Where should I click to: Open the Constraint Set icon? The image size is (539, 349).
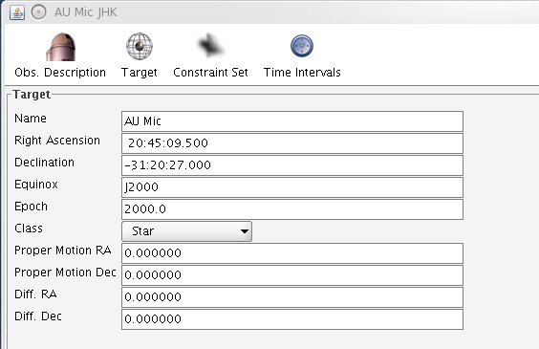[210, 46]
